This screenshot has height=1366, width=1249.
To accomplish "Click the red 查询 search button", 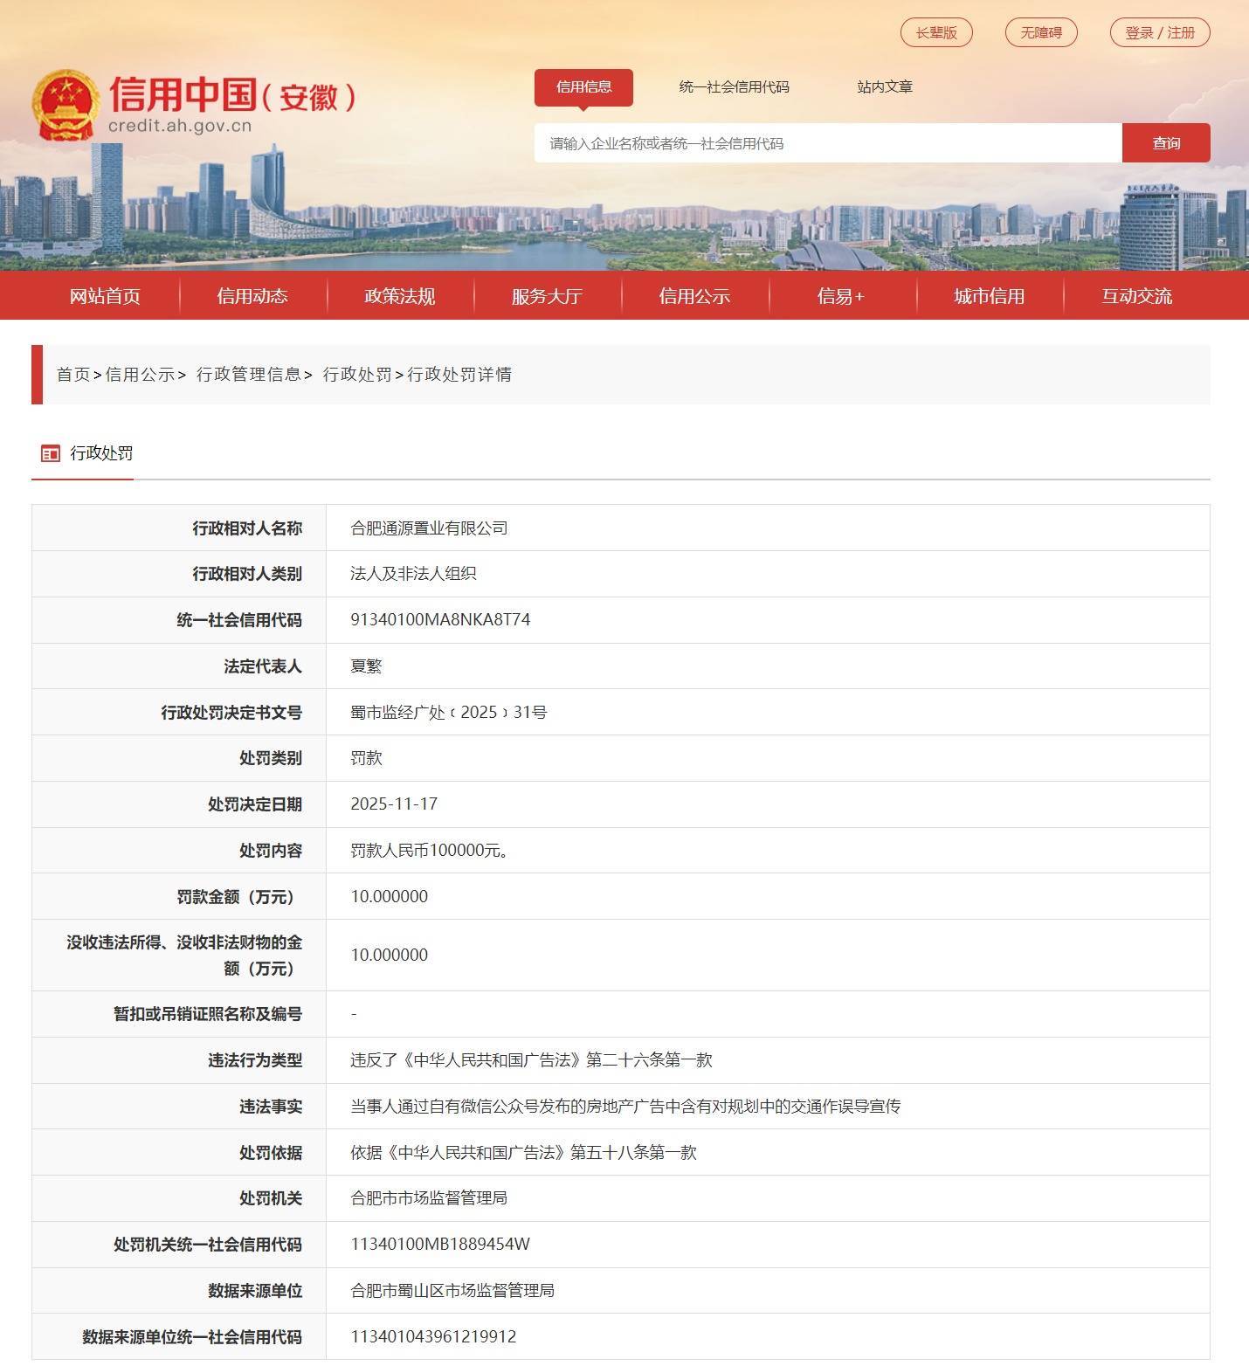I will click(x=1166, y=143).
